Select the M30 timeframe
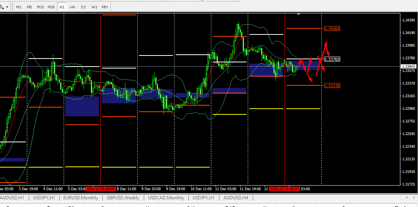 pyautogui.click(x=51, y=7)
